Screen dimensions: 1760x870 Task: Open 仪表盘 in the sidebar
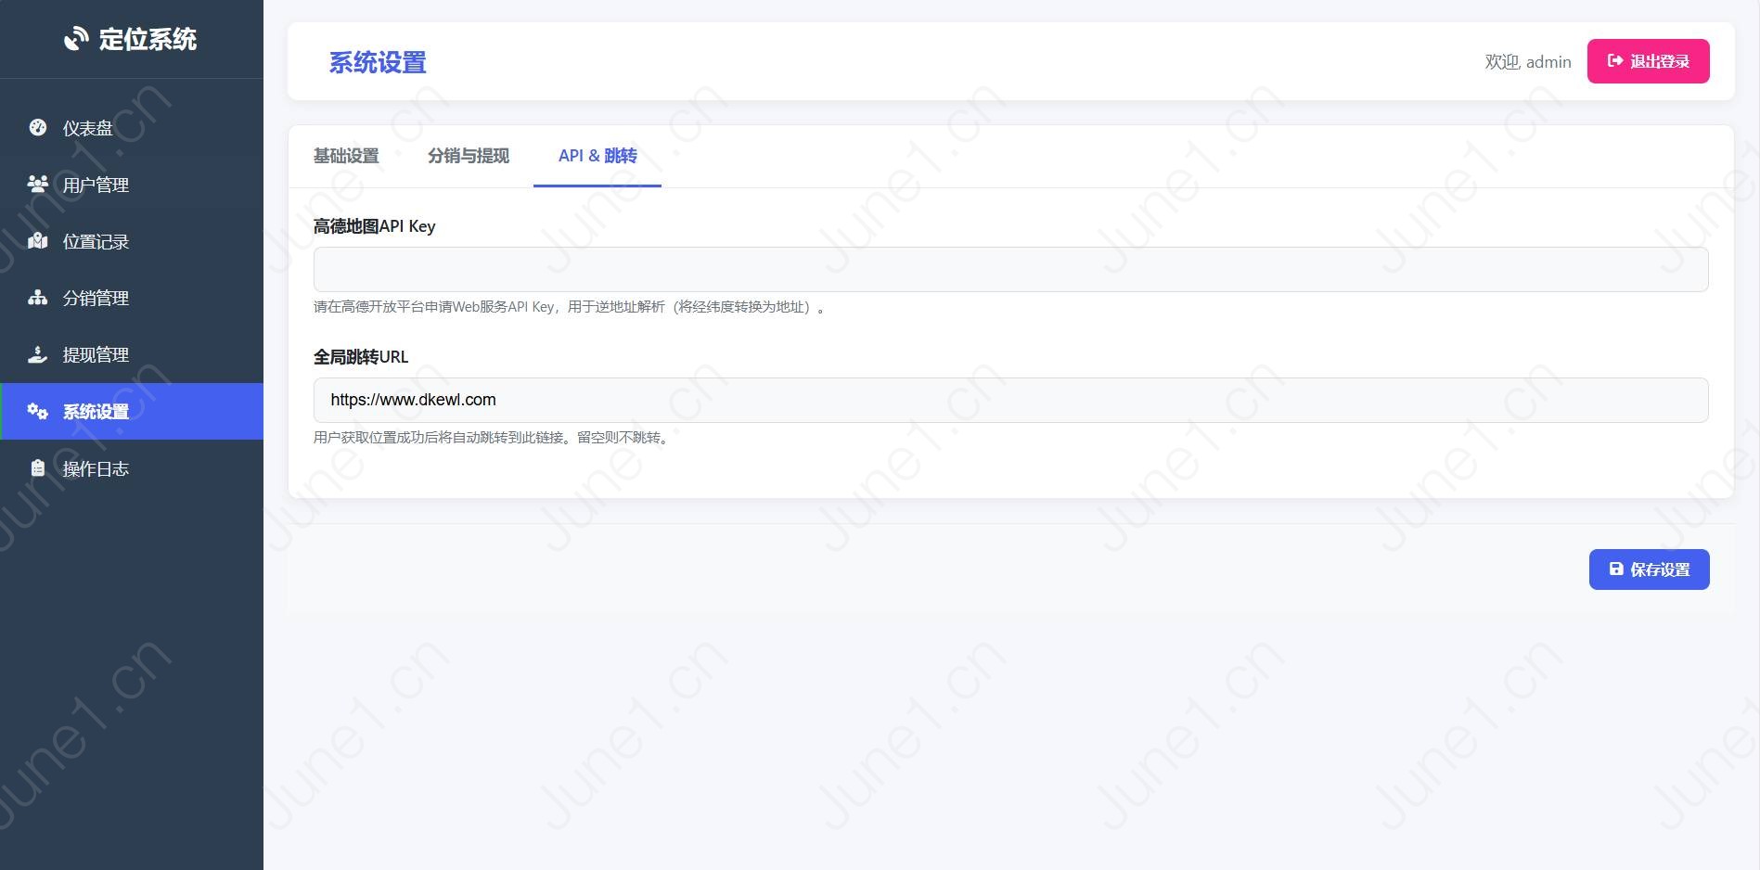pos(132,128)
